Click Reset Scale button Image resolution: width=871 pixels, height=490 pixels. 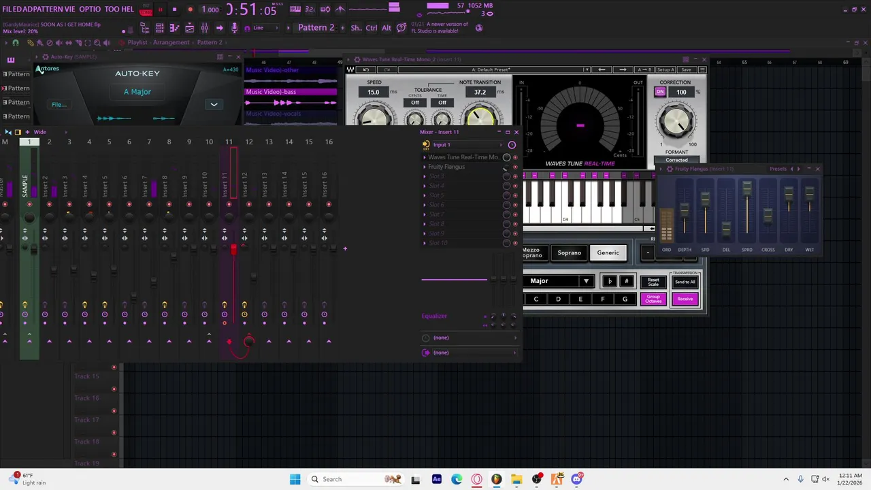(653, 282)
